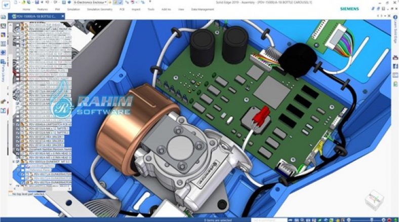The image size is (399, 222).
Task: Select the Simulation Geometry ribbon tab
Action: pos(99,10)
